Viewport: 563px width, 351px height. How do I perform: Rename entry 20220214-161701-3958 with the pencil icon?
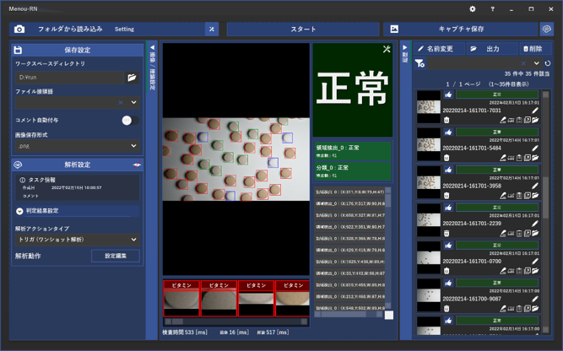coord(535,186)
